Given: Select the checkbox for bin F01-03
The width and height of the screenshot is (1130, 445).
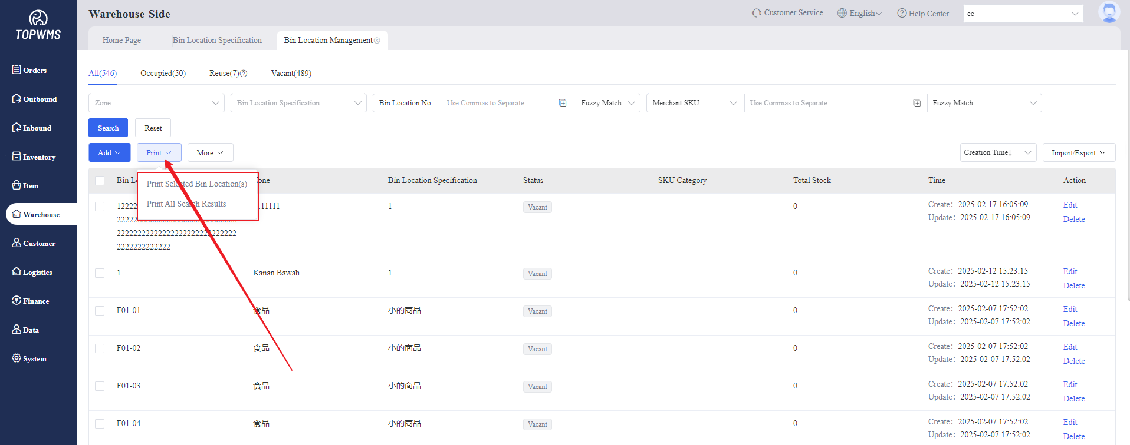Looking at the screenshot, I should [x=100, y=386].
